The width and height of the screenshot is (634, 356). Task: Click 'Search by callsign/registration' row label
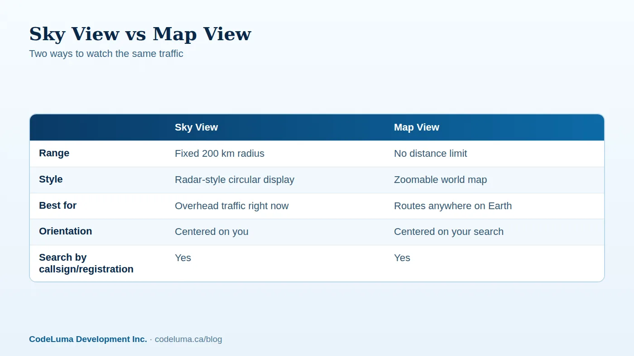tap(86, 263)
